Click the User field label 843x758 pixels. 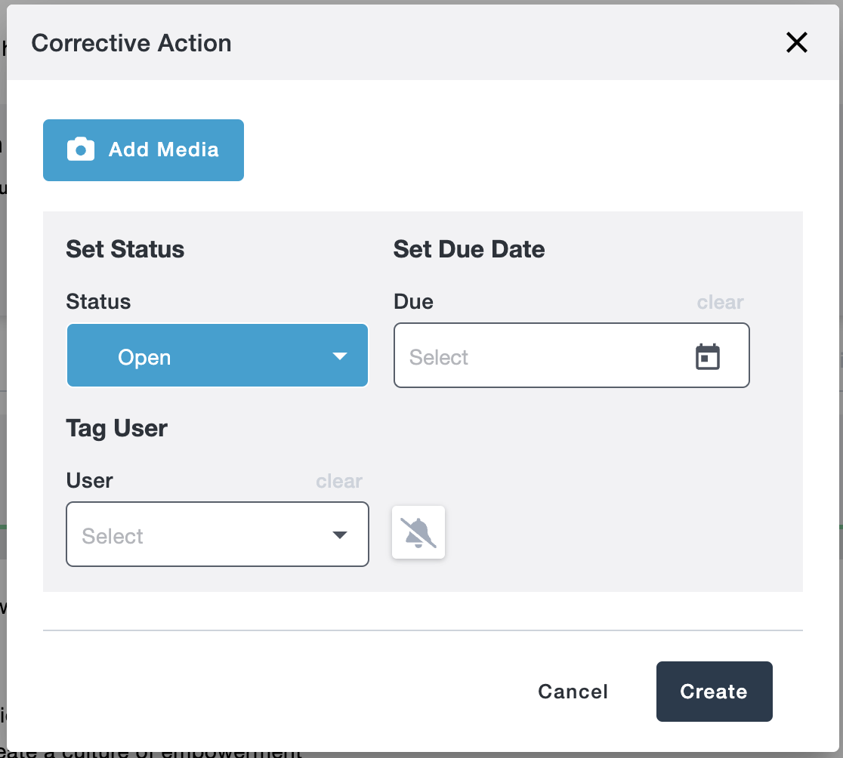click(x=90, y=481)
